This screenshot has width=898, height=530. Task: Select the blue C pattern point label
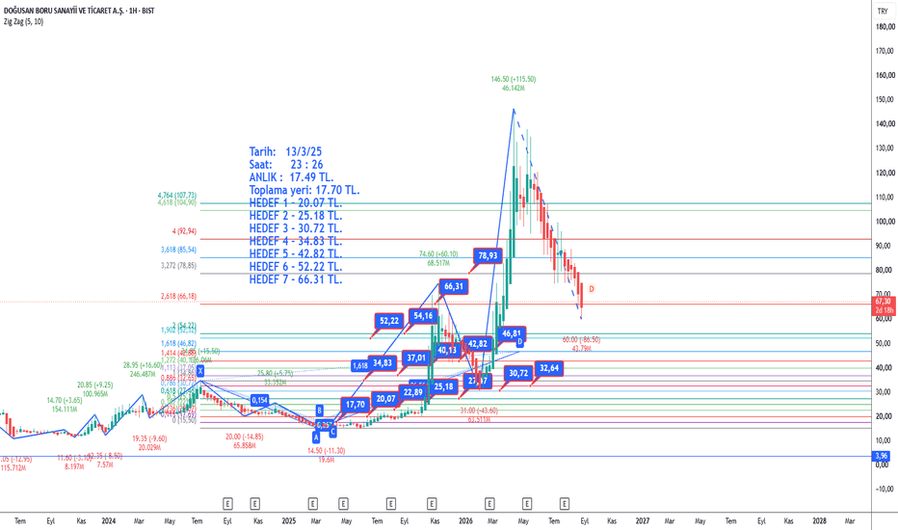click(332, 432)
